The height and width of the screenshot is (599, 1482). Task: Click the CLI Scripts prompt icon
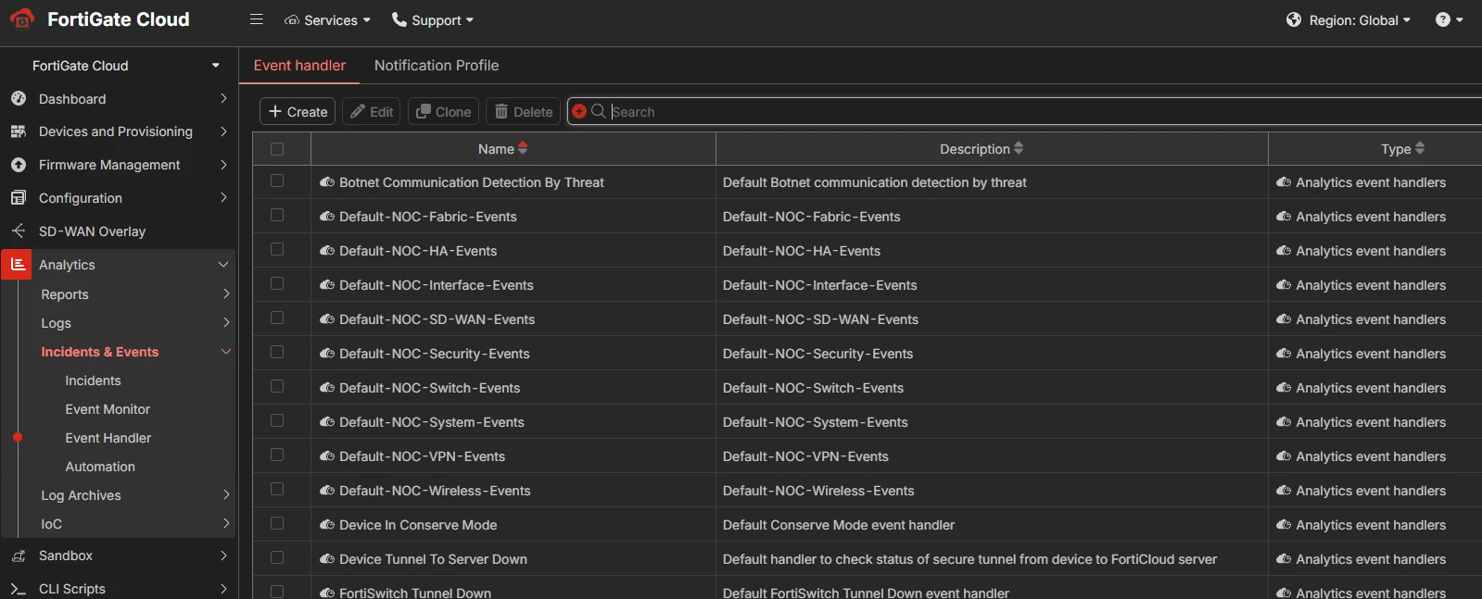[19, 589]
